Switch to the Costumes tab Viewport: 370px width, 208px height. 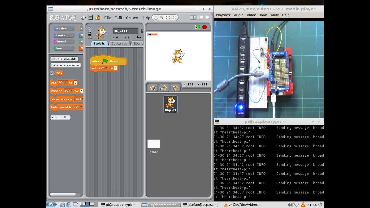[119, 44]
